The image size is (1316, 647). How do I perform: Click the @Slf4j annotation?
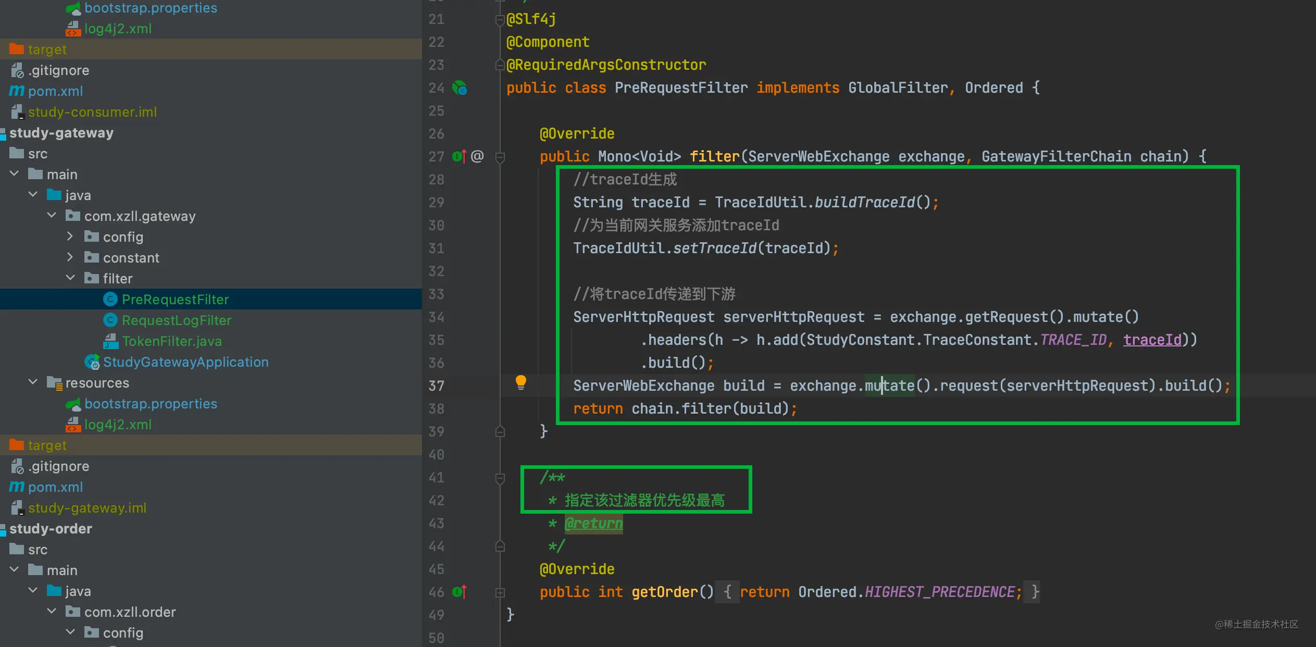(x=531, y=19)
